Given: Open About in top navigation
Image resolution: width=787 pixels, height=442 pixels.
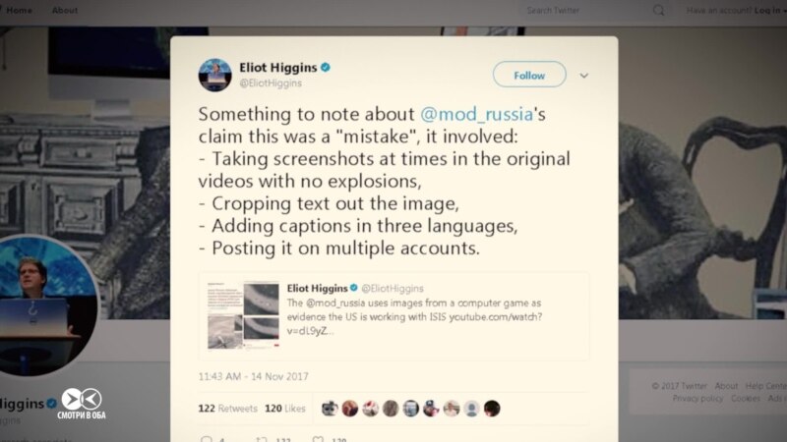Looking at the screenshot, I should [65, 11].
